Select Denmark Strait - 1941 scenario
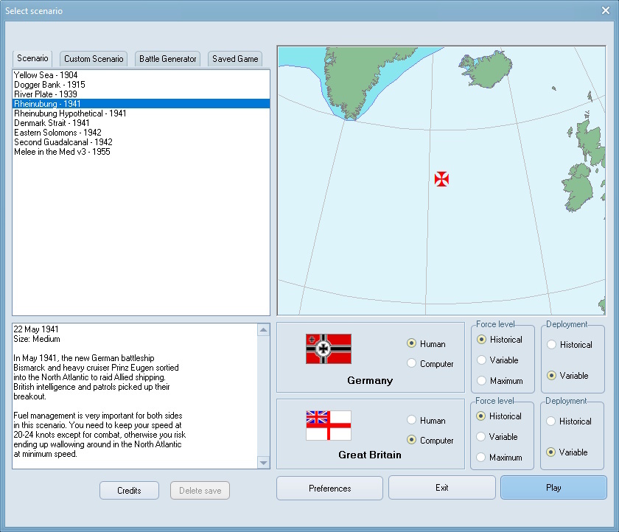 coord(52,123)
